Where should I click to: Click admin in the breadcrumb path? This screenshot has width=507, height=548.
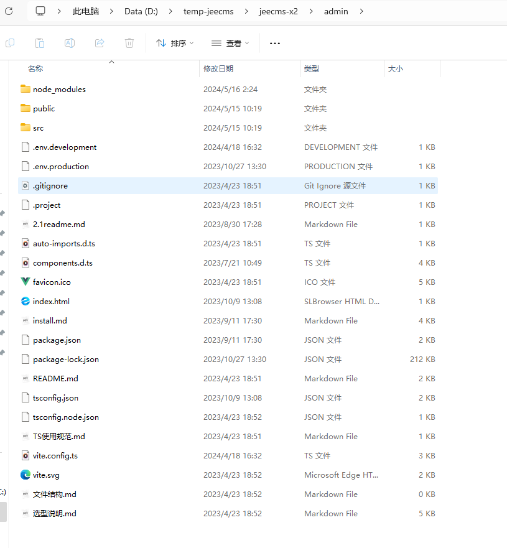[x=336, y=12]
